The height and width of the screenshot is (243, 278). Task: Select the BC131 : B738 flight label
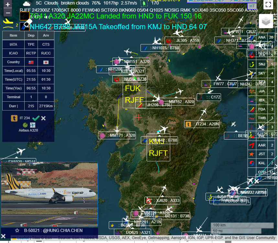(x=172, y=216)
